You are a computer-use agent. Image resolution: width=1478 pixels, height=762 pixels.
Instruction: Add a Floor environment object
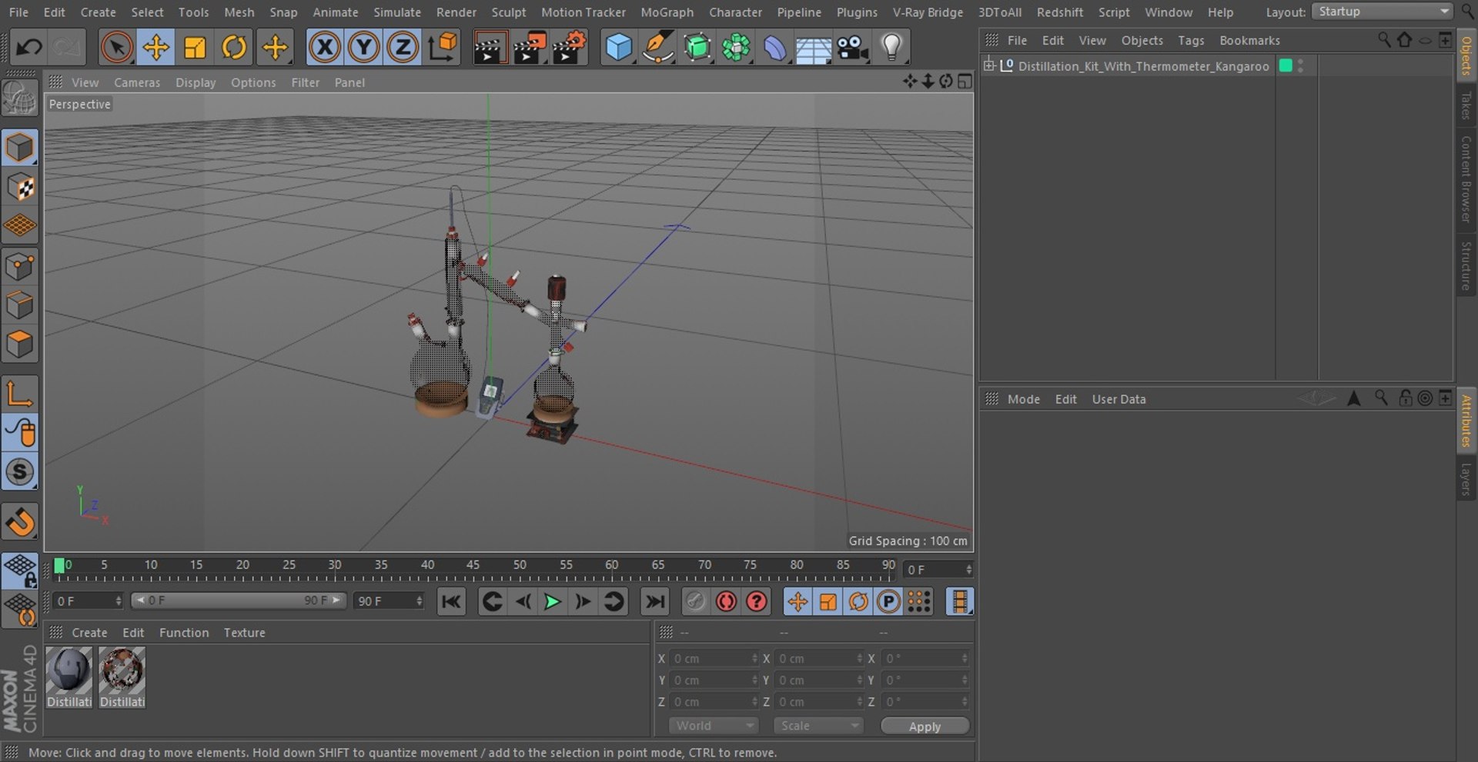tap(814, 48)
